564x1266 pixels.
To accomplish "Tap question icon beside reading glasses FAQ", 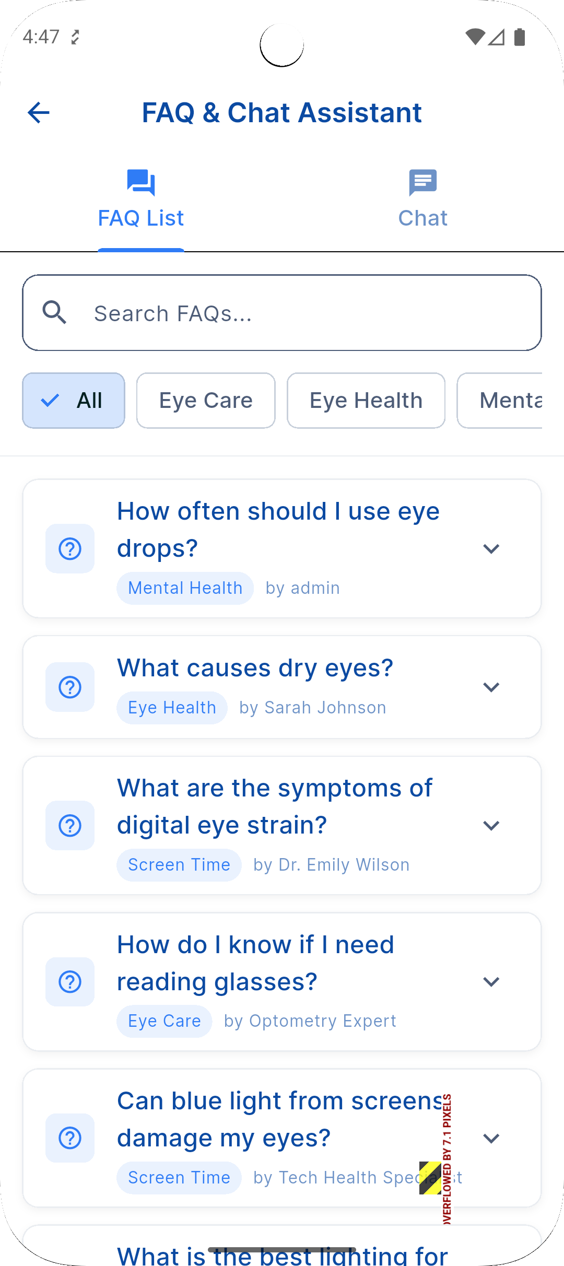I will [x=70, y=982].
